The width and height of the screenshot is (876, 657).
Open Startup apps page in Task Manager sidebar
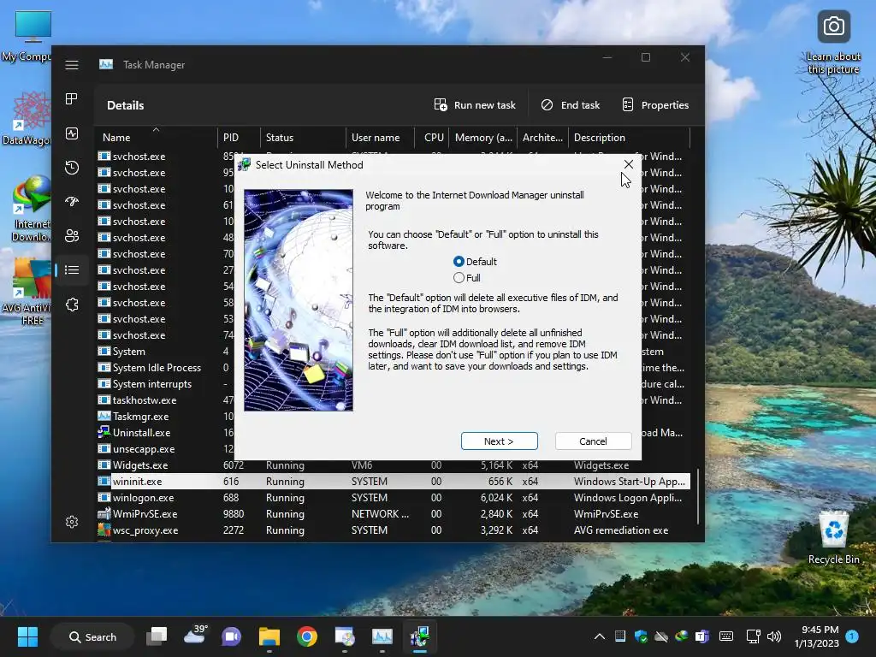pos(72,202)
